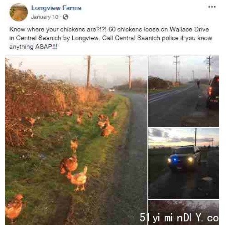Open the partially visible fourth photo
This screenshot has height=225, width=227.
tap(184, 212)
